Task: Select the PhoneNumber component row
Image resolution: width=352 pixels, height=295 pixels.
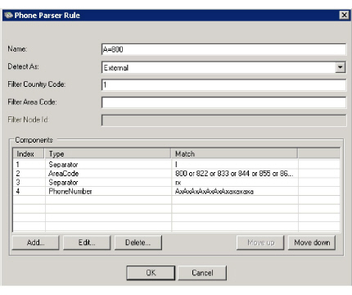Action: (x=176, y=192)
